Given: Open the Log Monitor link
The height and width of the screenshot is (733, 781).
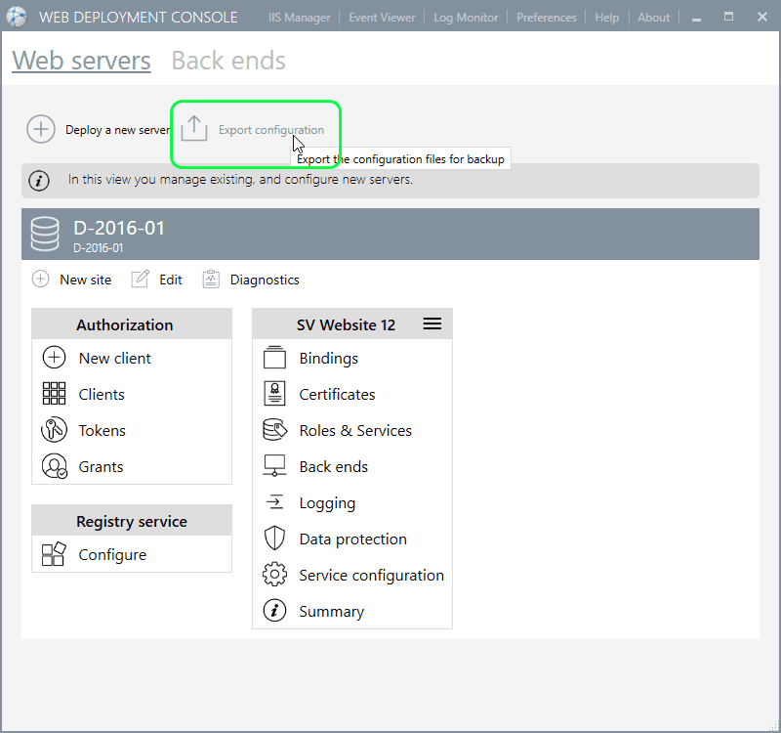Looking at the screenshot, I should pos(466,18).
